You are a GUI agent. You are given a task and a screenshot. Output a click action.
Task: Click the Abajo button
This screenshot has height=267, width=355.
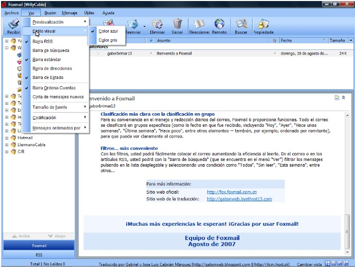(57, 236)
